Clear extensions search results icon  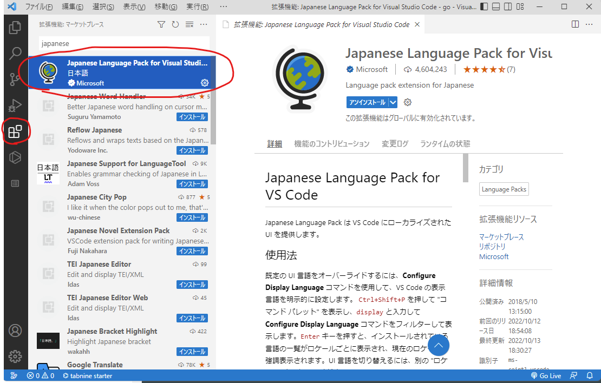point(190,24)
